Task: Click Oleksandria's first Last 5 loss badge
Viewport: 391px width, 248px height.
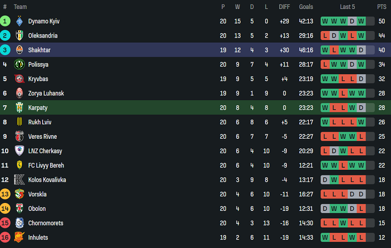Action: [325, 36]
